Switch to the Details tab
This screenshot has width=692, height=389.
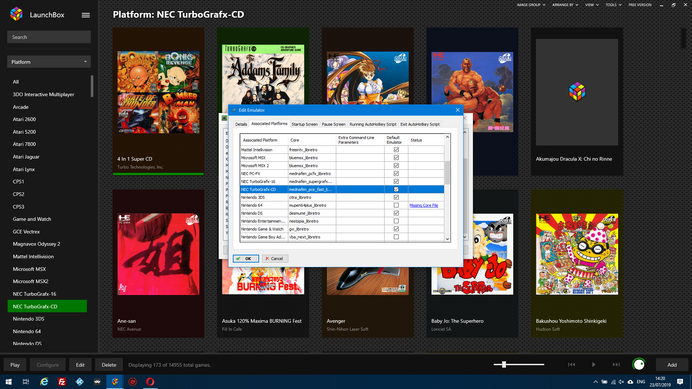(x=241, y=124)
